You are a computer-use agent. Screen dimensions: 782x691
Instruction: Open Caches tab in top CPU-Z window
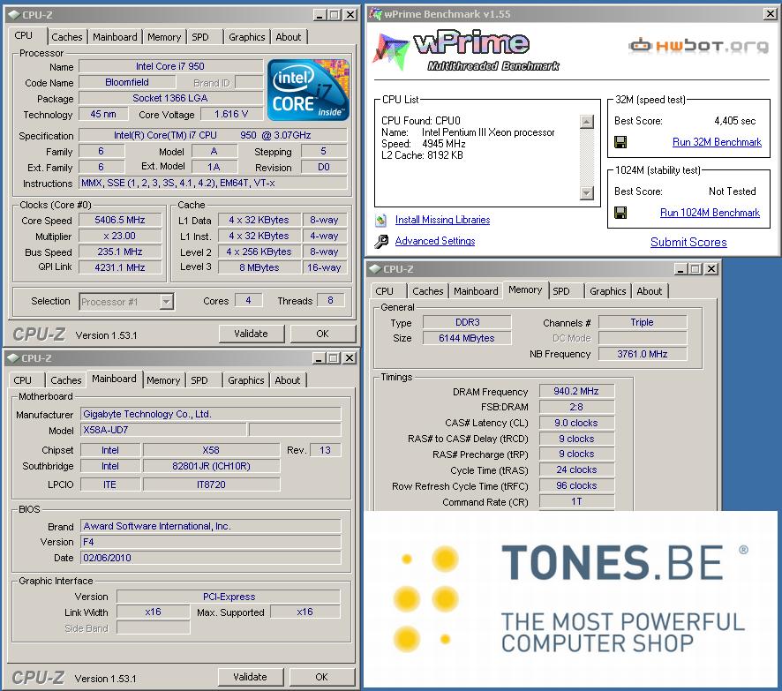(67, 37)
